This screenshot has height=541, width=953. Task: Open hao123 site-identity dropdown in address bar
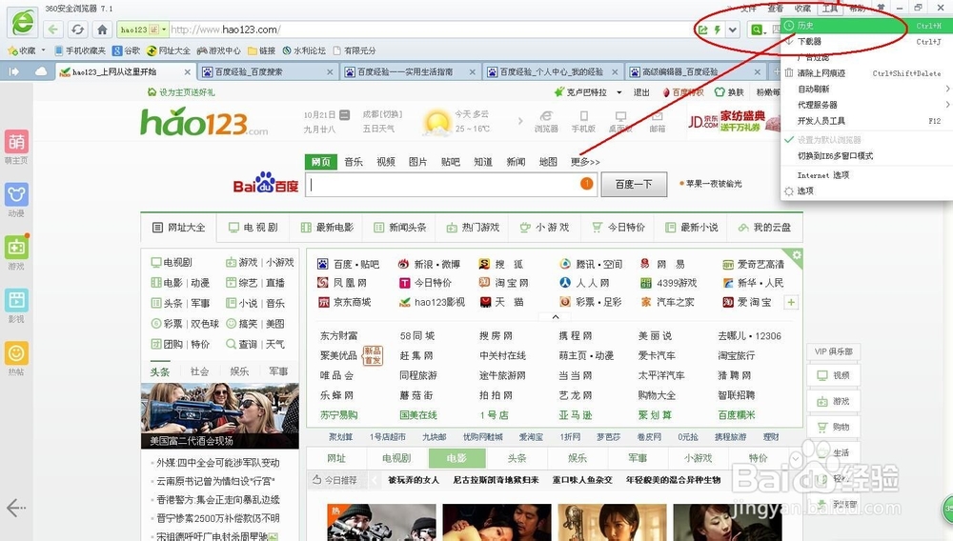[x=144, y=30]
